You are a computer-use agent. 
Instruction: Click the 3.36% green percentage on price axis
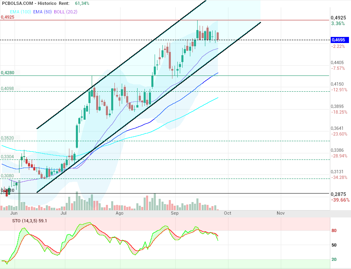tap(338, 24)
